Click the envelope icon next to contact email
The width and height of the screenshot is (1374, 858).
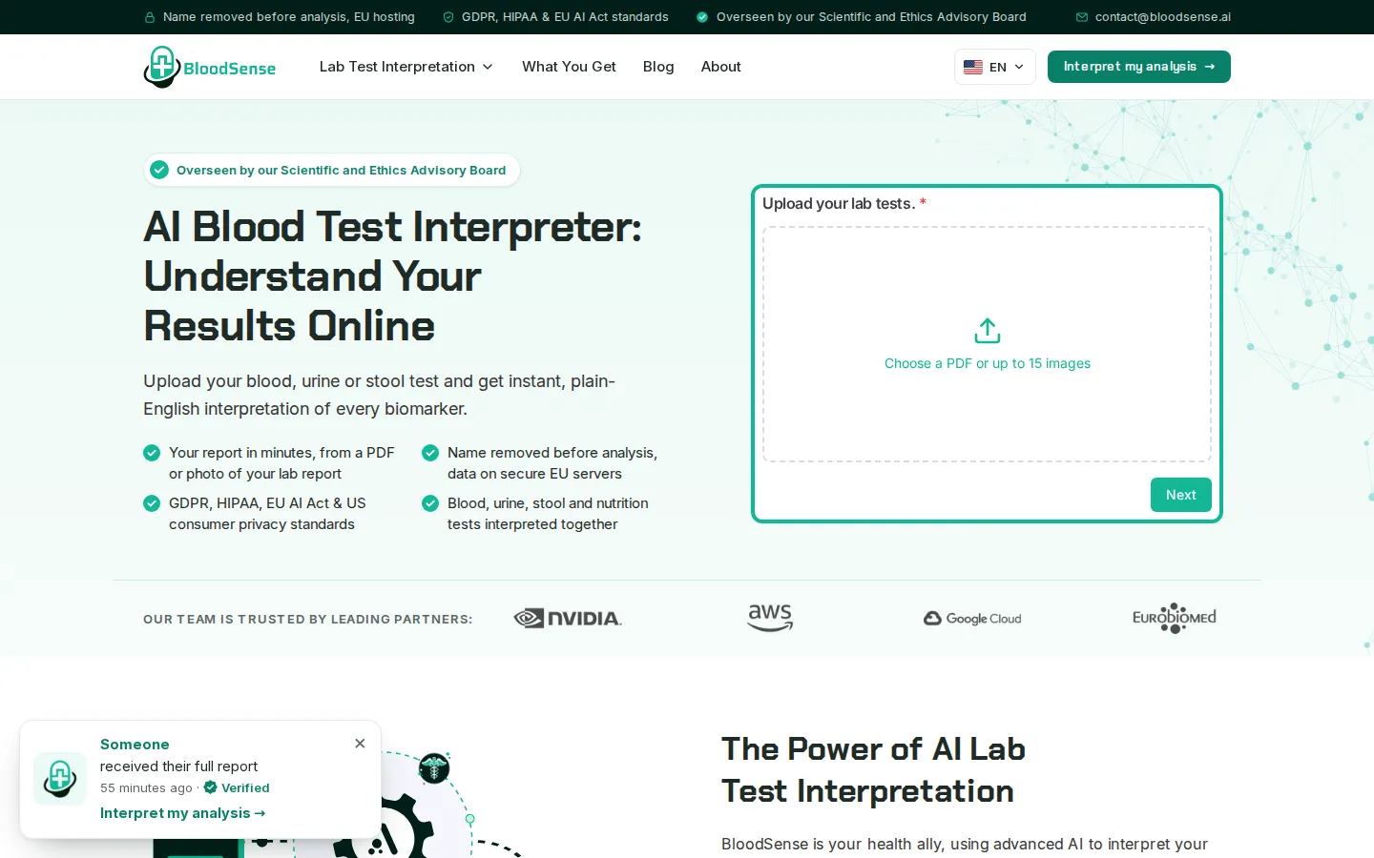(x=1082, y=17)
